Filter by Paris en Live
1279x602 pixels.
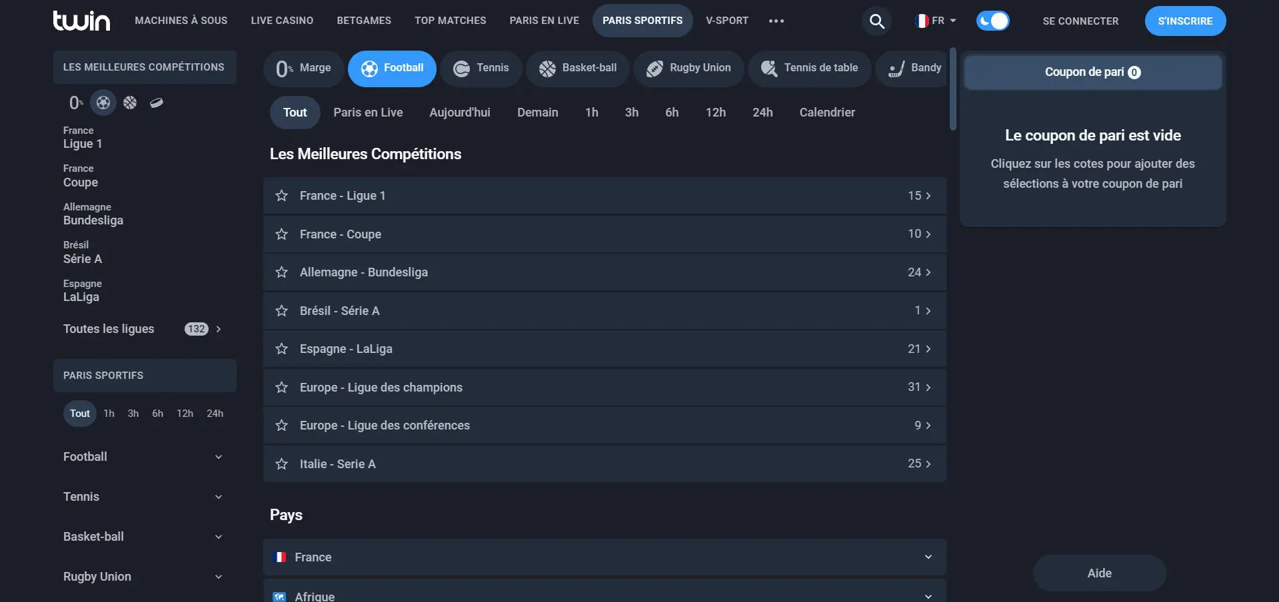368,113
